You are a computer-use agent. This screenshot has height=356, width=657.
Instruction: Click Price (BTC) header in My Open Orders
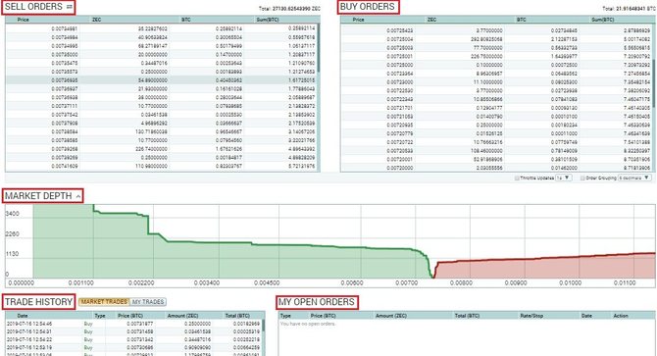(323, 316)
